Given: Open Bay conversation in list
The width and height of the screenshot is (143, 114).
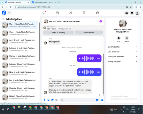Looking at the screenshot, I should (19, 81).
